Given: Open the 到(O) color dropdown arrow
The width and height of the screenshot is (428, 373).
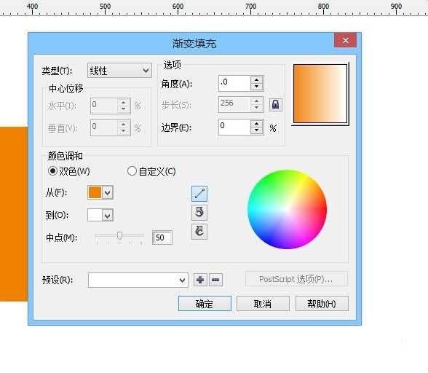Looking at the screenshot, I should (x=108, y=216).
